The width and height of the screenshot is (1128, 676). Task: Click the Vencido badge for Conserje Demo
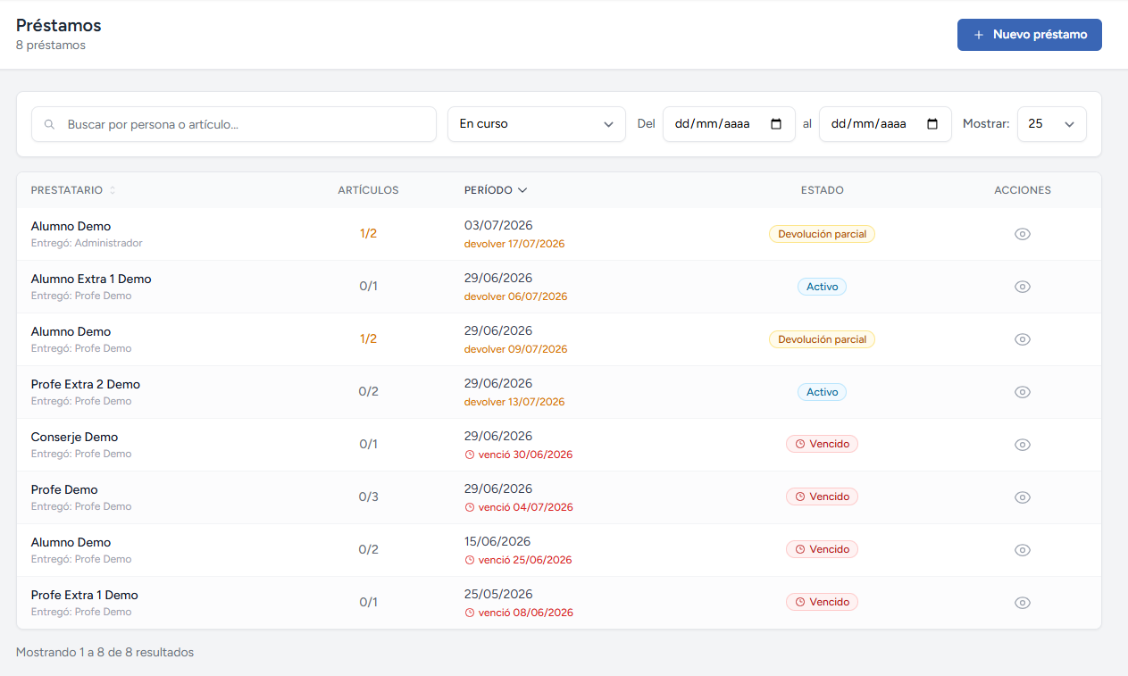pos(822,444)
